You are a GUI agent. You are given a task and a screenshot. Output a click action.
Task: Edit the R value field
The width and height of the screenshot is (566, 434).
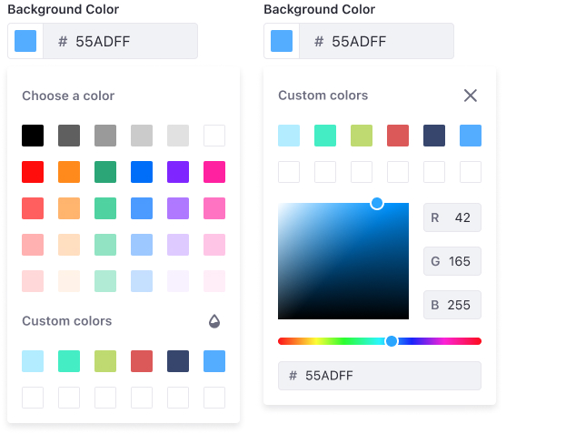tap(452, 217)
